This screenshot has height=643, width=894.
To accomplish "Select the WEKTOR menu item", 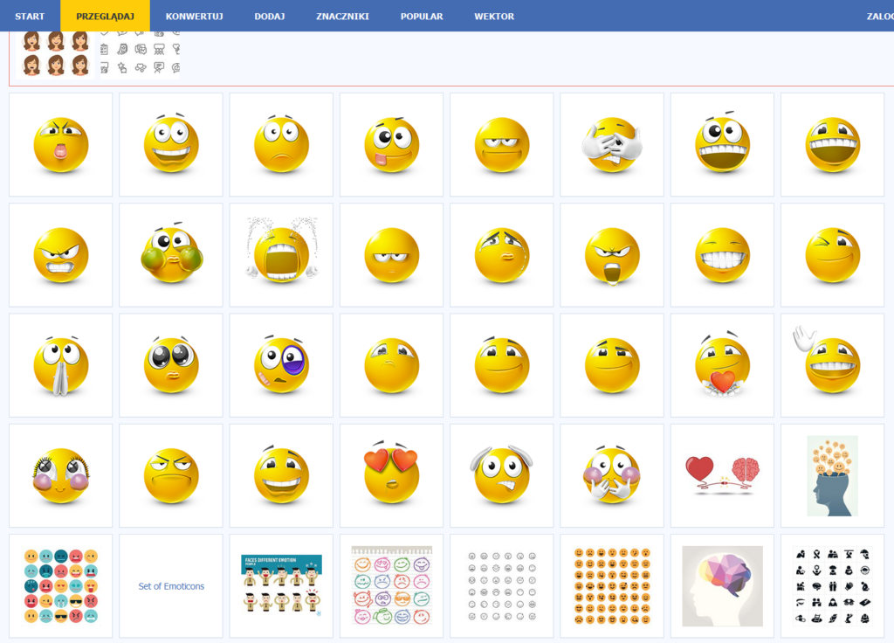I will tap(494, 16).
